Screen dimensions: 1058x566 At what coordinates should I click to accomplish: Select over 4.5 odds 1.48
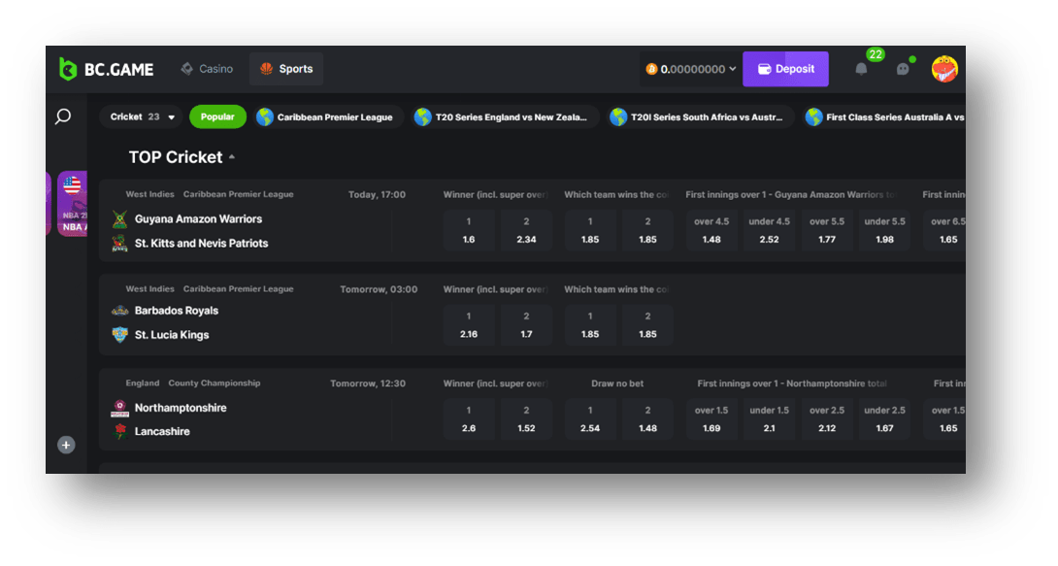click(711, 230)
